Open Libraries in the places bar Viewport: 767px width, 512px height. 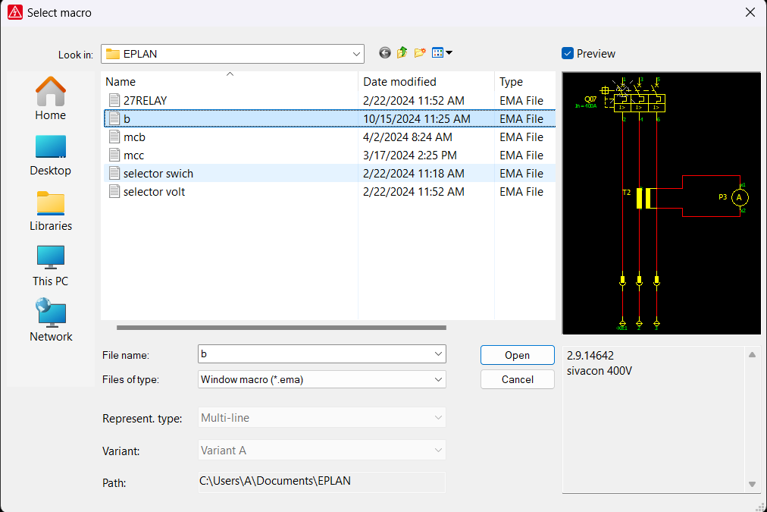pos(50,211)
